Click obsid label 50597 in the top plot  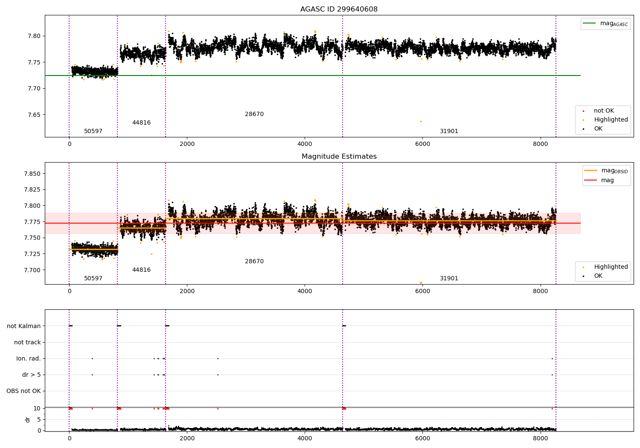point(93,131)
